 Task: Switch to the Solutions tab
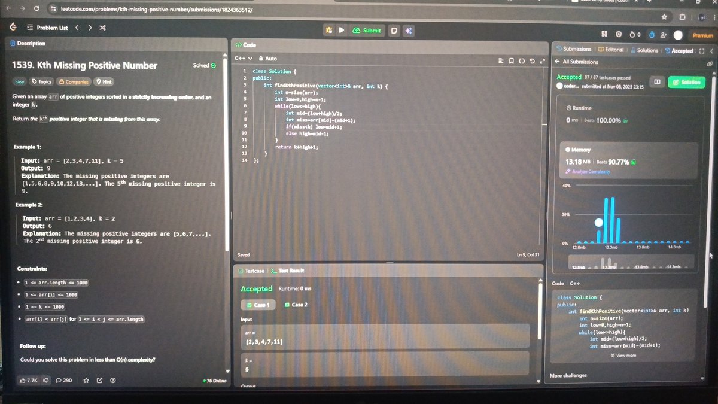tap(644, 50)
